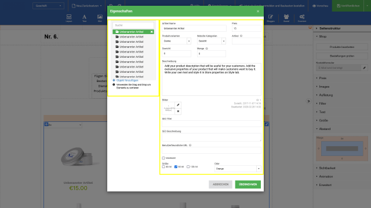Click the Preis input field showing 15
This screenshot has width=371, height=208.
(x=246, y=28)
